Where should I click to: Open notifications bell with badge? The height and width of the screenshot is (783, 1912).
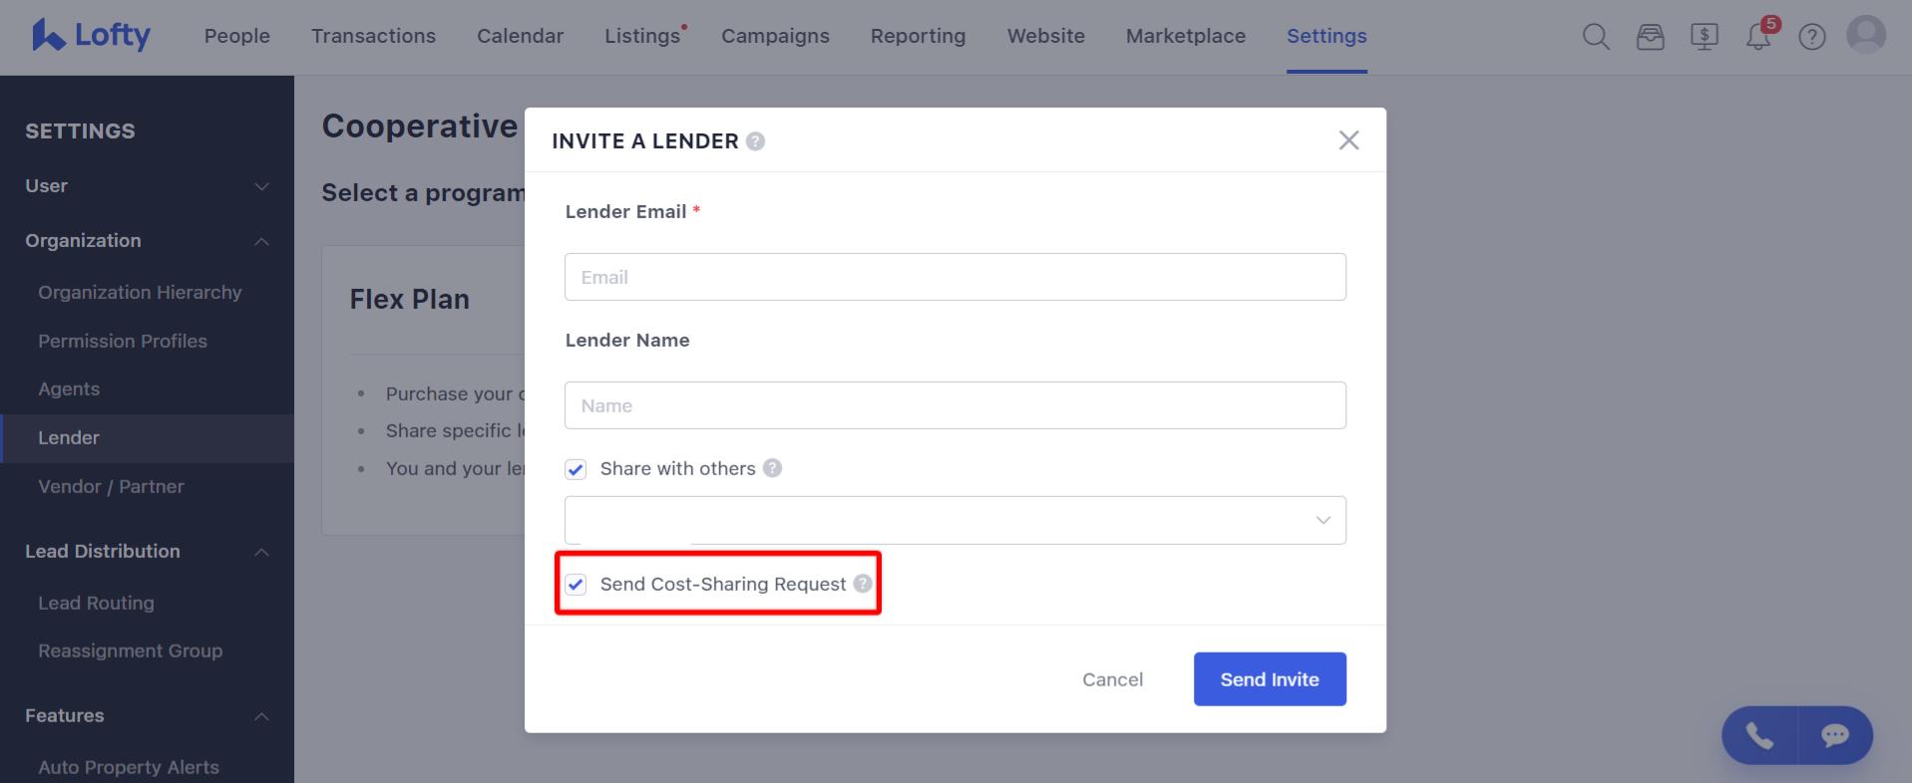(x=1759, y=35)
